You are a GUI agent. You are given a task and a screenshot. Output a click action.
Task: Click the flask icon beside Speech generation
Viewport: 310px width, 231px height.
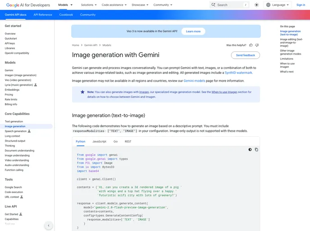pos(29,131)
